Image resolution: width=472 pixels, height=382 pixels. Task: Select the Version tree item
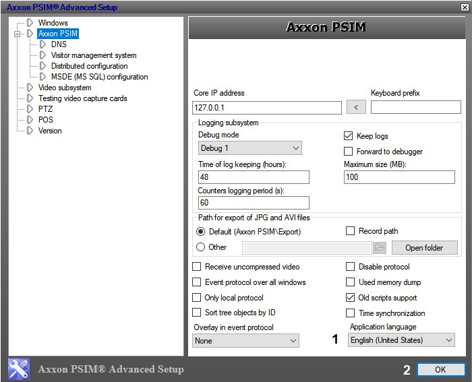tap(50, 131)
